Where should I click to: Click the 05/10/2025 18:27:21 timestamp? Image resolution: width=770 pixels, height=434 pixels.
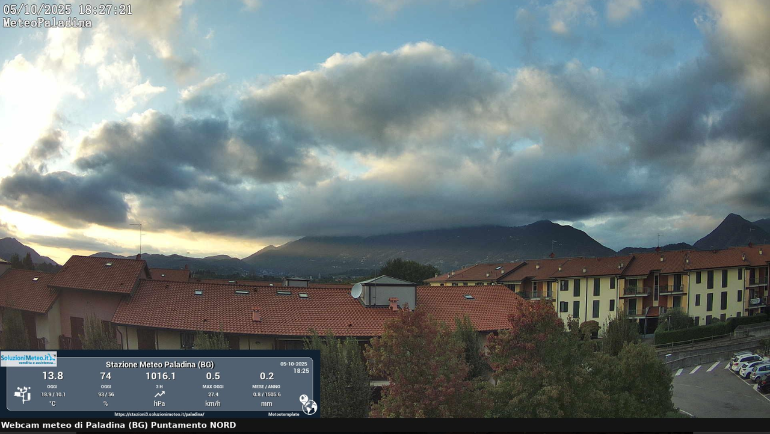click(67, 10)
